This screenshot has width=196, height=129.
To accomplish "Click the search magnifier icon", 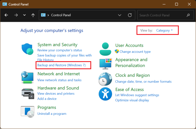I will (x=188, y=15).
